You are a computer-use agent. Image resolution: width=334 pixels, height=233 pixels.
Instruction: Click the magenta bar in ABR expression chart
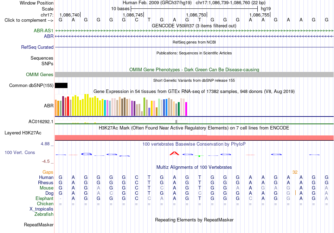tap(186, 109)
